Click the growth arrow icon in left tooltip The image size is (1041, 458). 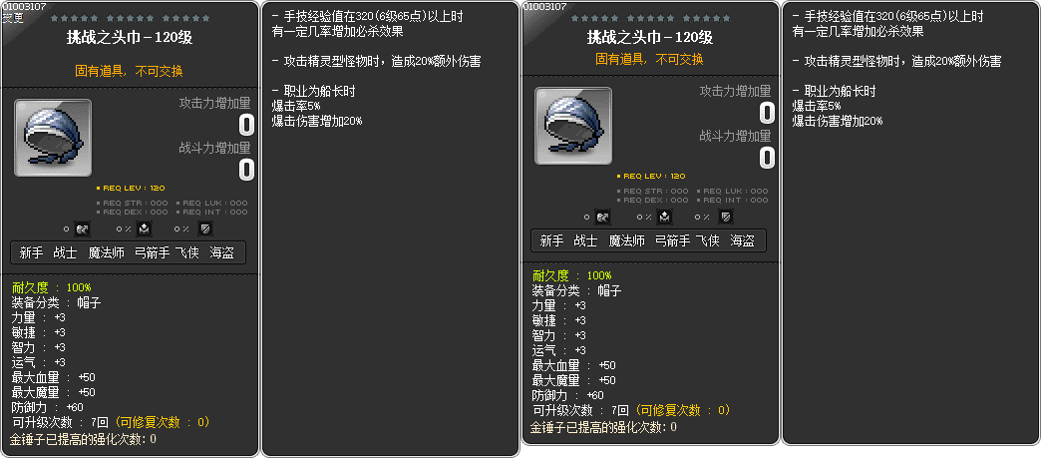pos(82,229)
